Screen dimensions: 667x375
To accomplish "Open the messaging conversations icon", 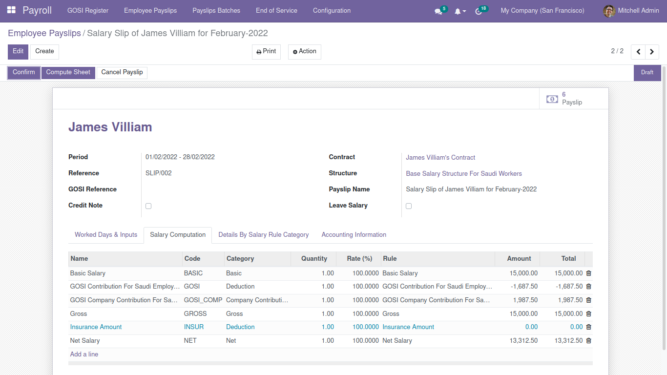I will point(438,10).
